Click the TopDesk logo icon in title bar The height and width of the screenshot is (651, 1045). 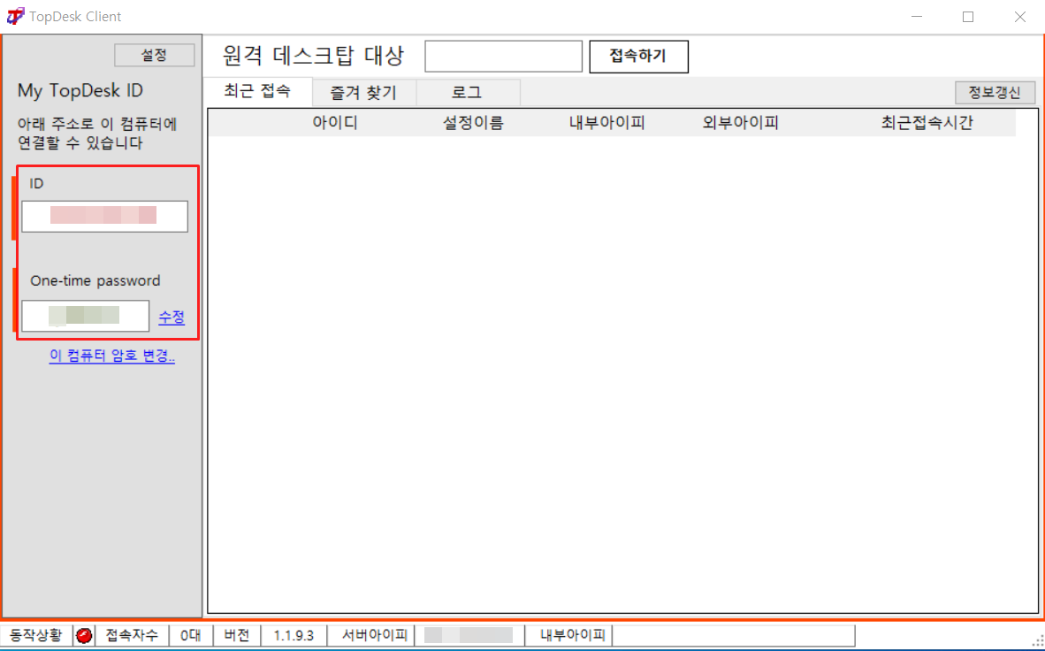15,16
